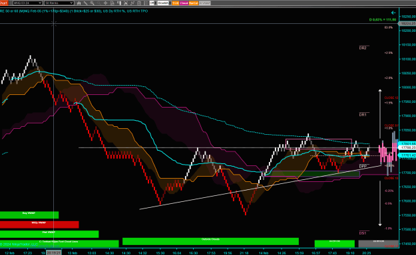Click the cyan 17801.66 price marker
This screenshot has height=255, width=416.
[407, 143]
